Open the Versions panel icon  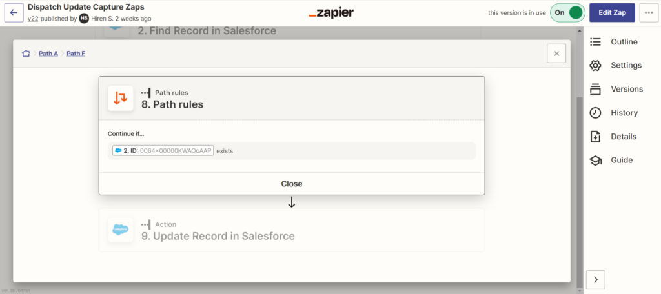point(596,89)
